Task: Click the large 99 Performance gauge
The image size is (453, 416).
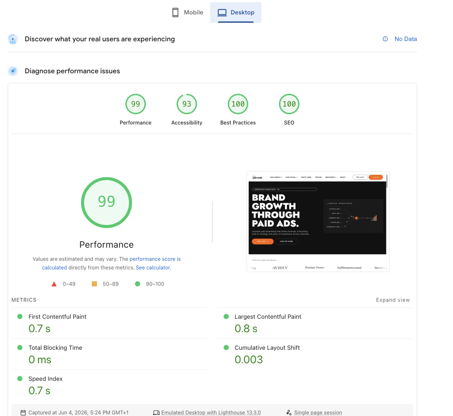Action: 107,203
